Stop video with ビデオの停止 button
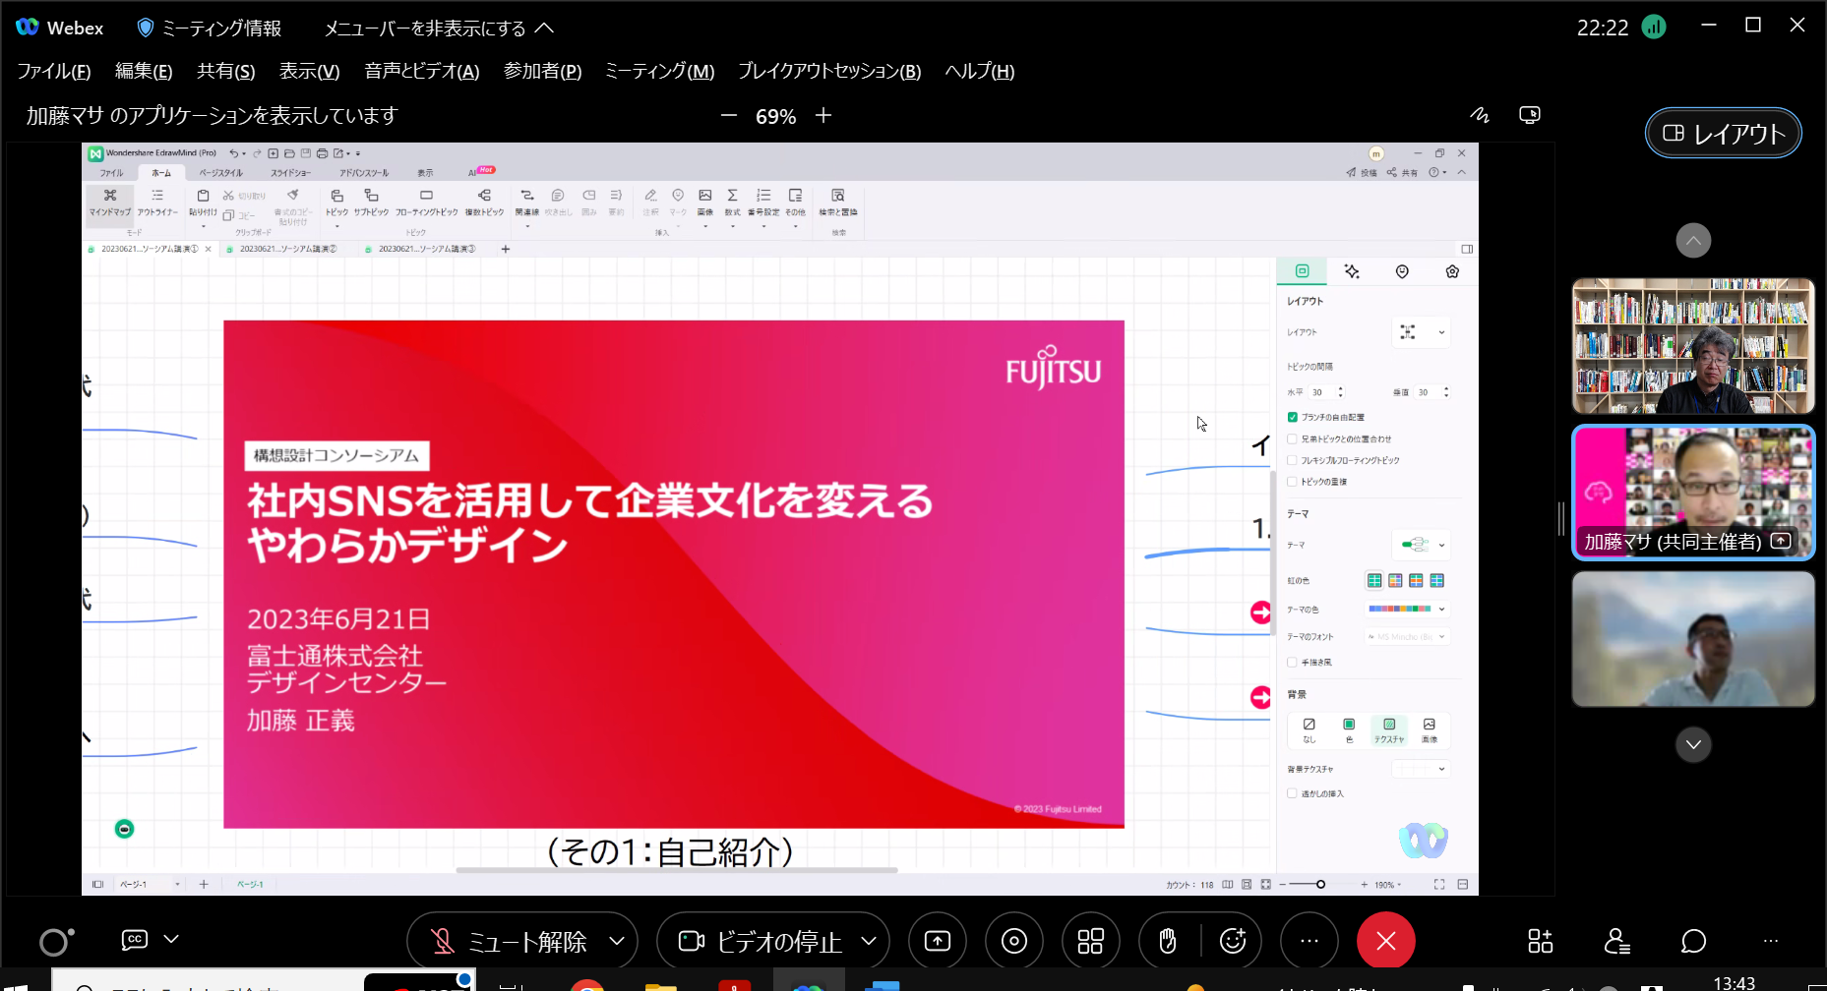 [761, 942]
